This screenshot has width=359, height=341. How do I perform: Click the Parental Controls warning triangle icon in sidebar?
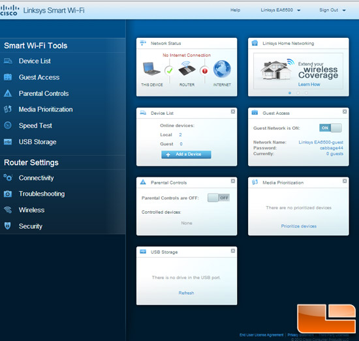(8, 93)
